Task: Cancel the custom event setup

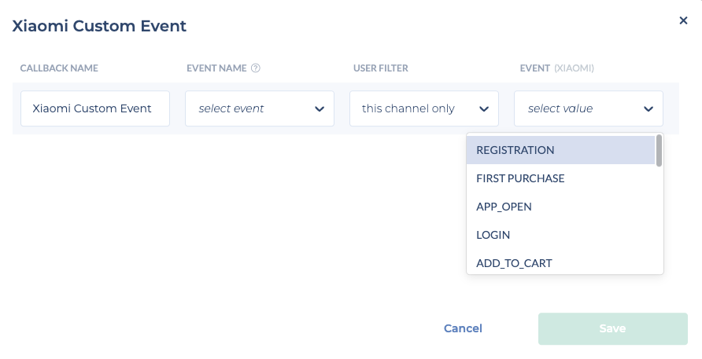Action: [x=463, y=328]
